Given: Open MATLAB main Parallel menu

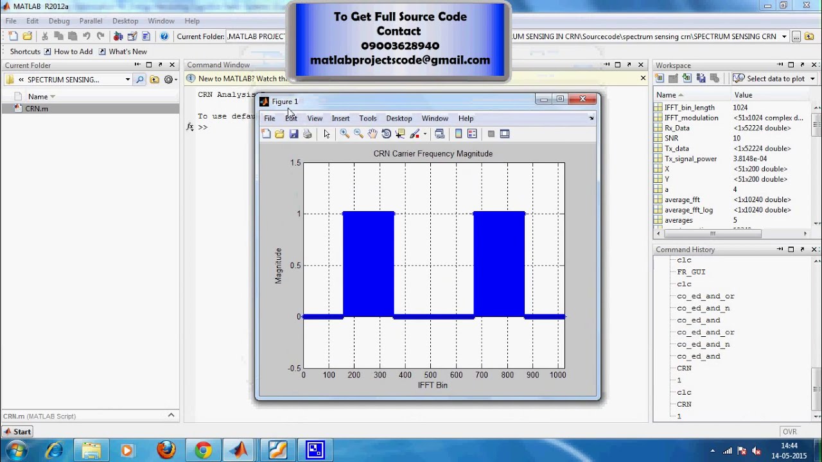Looking at the screenshot, I should tap(91, 21).
